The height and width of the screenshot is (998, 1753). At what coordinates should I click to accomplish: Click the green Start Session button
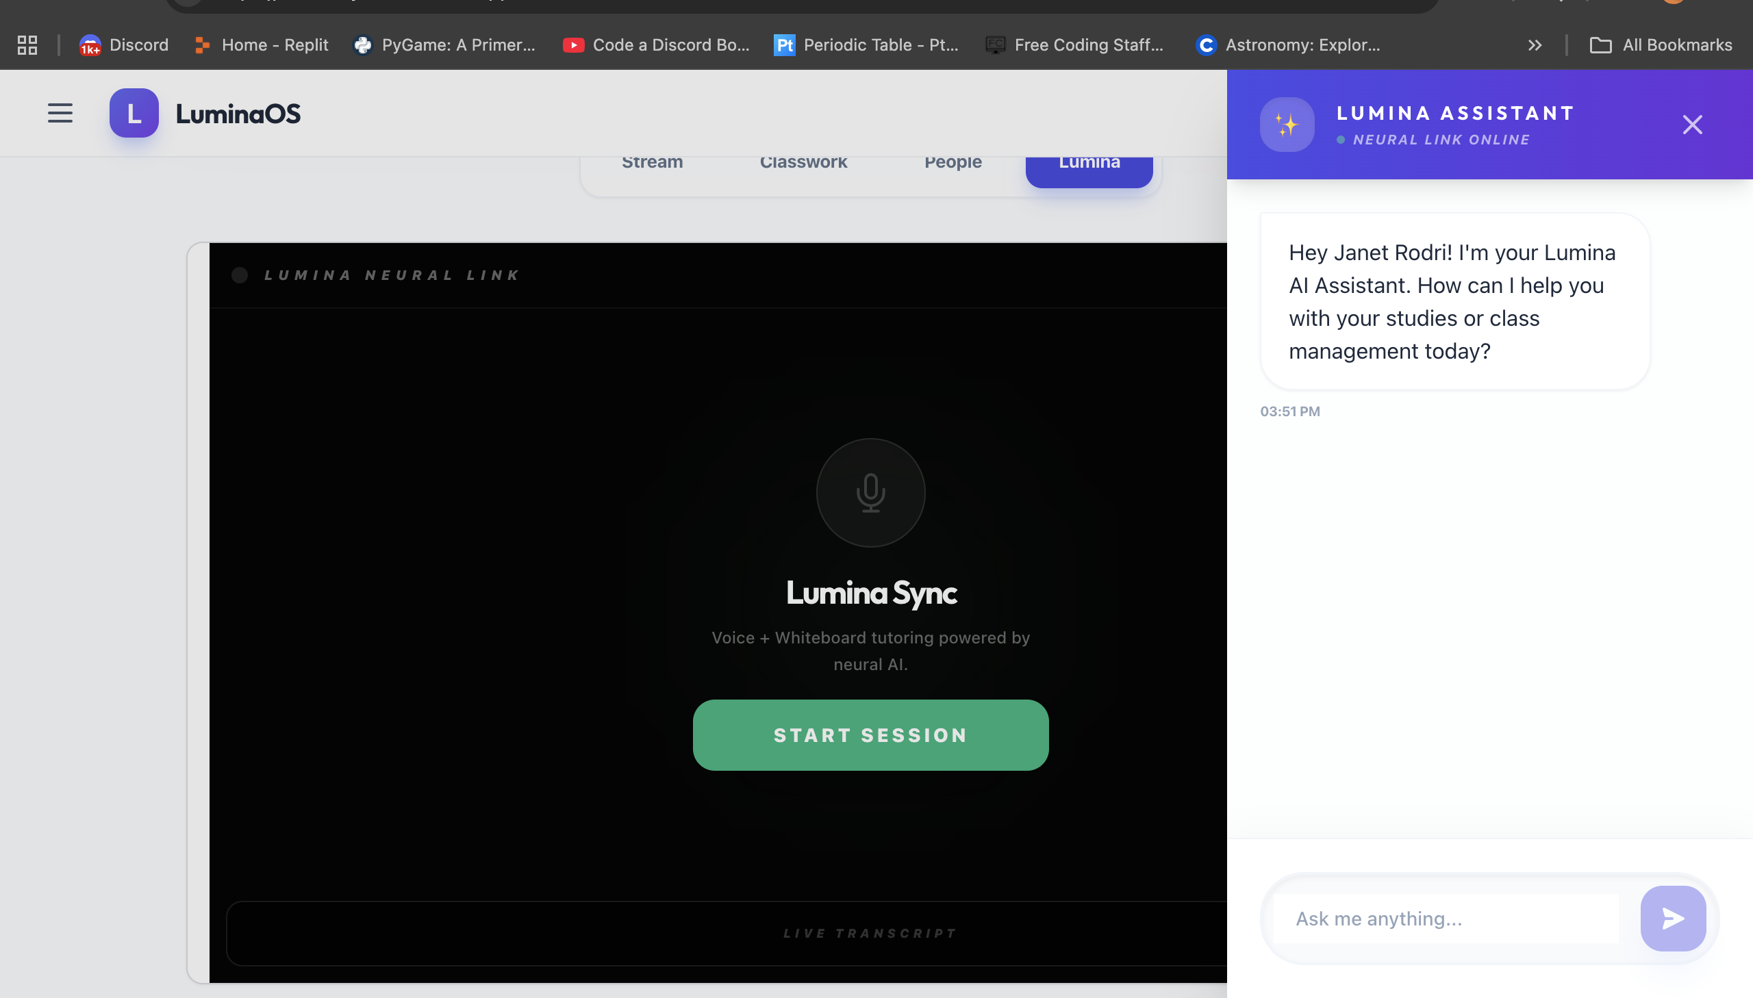click(870, 734)
